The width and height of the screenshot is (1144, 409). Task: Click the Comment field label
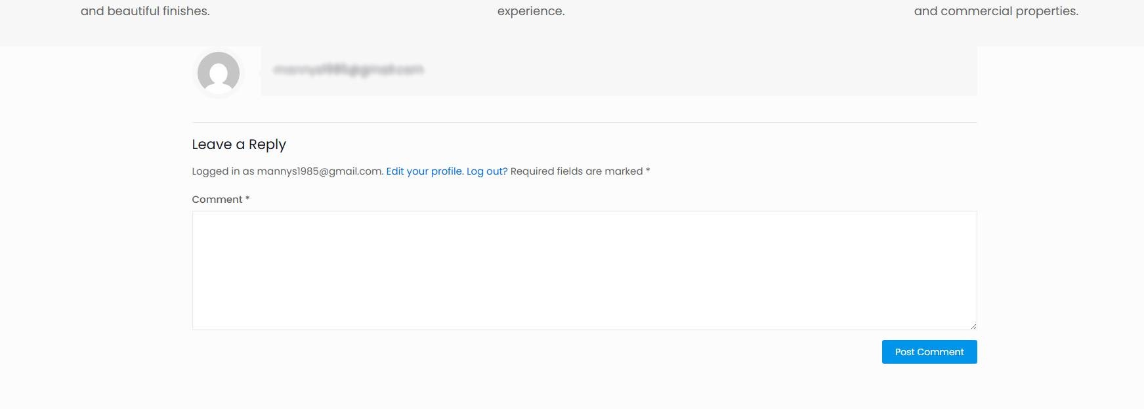[217, 200]
